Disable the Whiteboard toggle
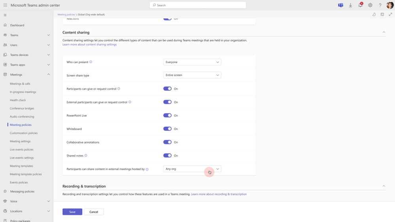This screenshot has height=222, width=395. 167,129
